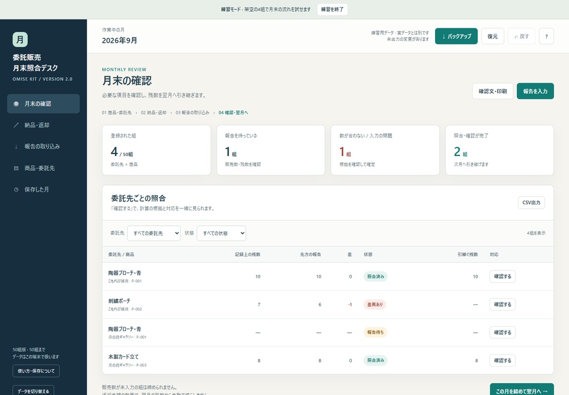Click the 照合・確認が完了 summary card
This screenshot has height=395, width=569.
coord(500,150)
